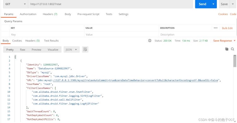237x123 pixels.
Task: Open the Bulk Edit link
Action: (x=227, y=28)
